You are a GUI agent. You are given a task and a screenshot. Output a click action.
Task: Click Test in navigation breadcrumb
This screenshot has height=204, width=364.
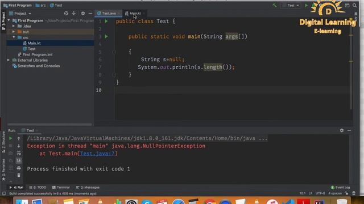click(x=56, y=5)
